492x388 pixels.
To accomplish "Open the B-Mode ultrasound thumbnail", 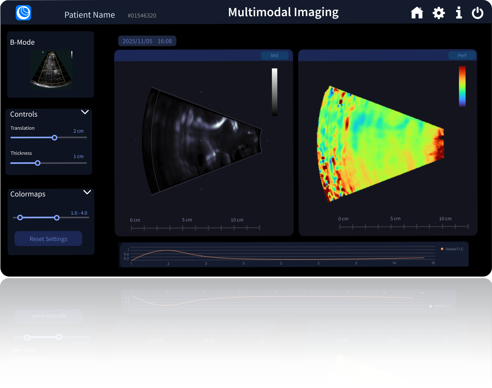I will [51, 70].
